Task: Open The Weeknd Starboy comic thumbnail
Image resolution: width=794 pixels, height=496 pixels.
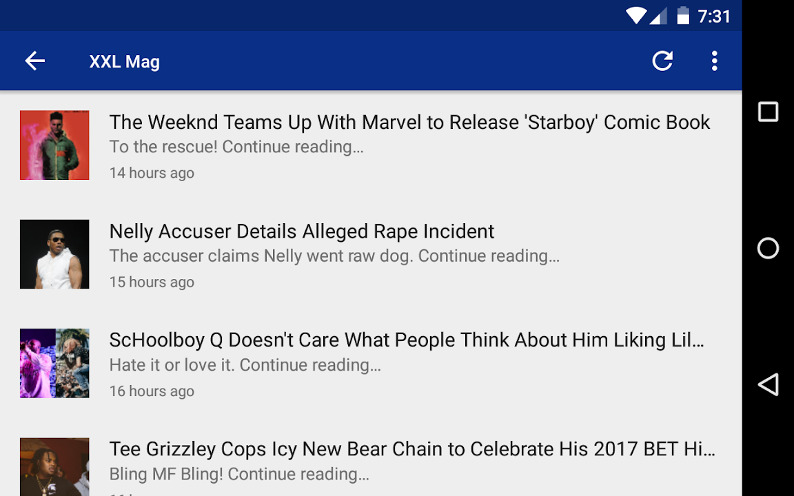Action: pos(54,145)
